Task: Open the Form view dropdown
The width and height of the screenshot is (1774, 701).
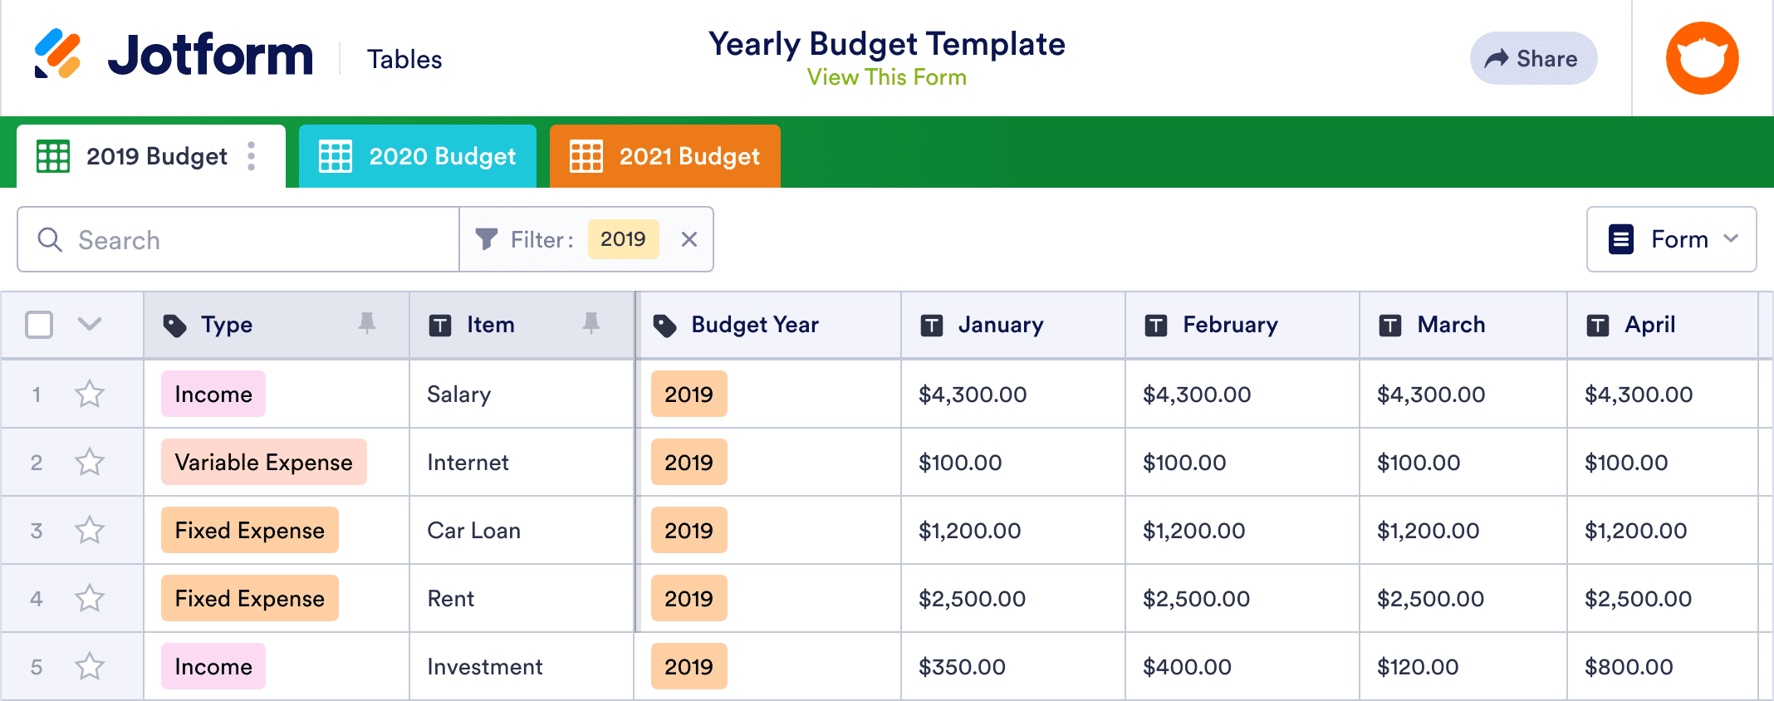Action: tap(1671, 239)
